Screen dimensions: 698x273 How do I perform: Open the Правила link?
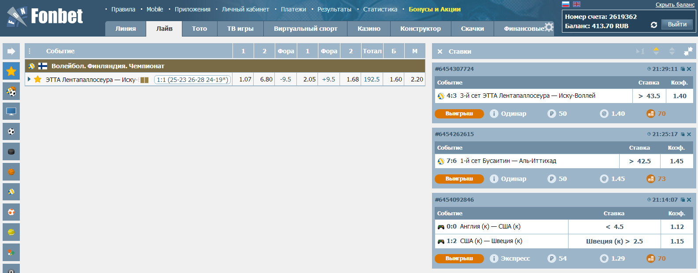(x=123, y=9)
